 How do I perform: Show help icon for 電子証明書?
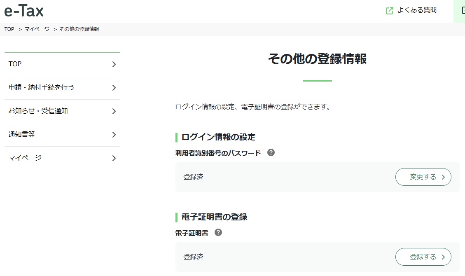(218, 232)
